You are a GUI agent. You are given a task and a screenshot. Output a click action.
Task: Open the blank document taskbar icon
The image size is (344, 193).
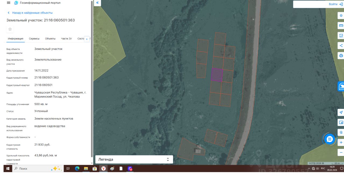[121, 169]
